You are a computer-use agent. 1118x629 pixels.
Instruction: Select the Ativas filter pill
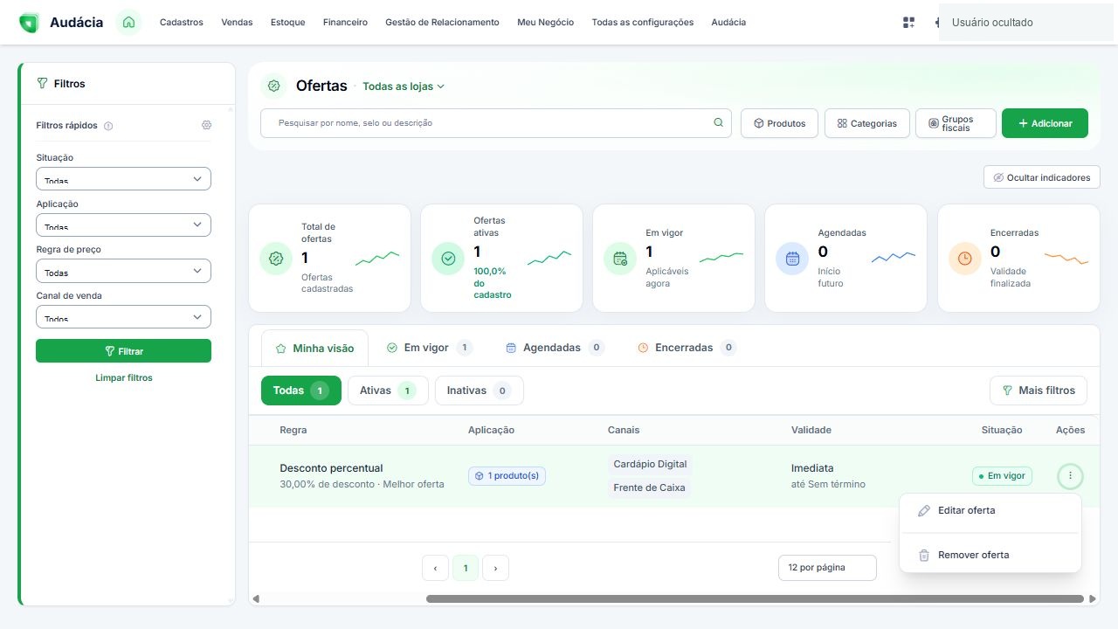pyautogui.click(x=388, y=391)
